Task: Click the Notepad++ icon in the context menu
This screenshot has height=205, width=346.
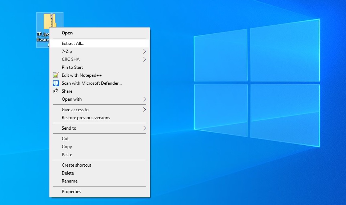Action: [56, 75]
